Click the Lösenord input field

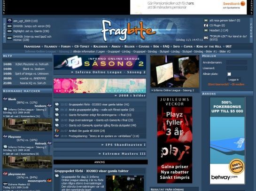237,68
